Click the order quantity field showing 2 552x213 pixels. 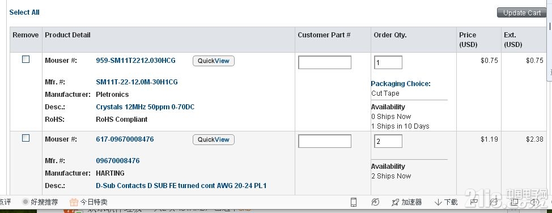(388, 141)
